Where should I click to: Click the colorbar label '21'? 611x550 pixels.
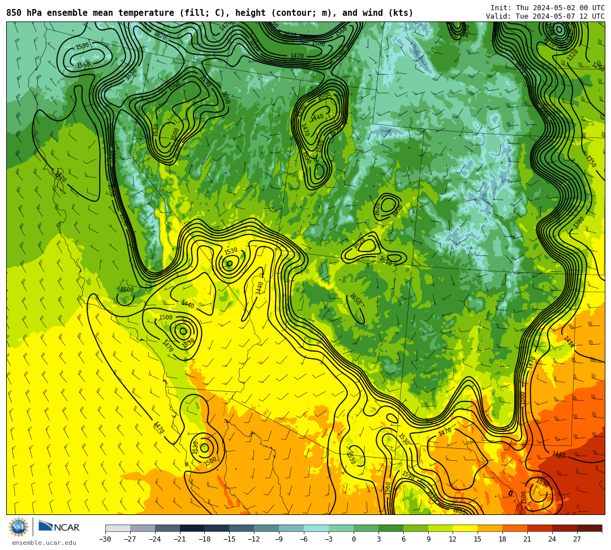click(x=528, y=539)
